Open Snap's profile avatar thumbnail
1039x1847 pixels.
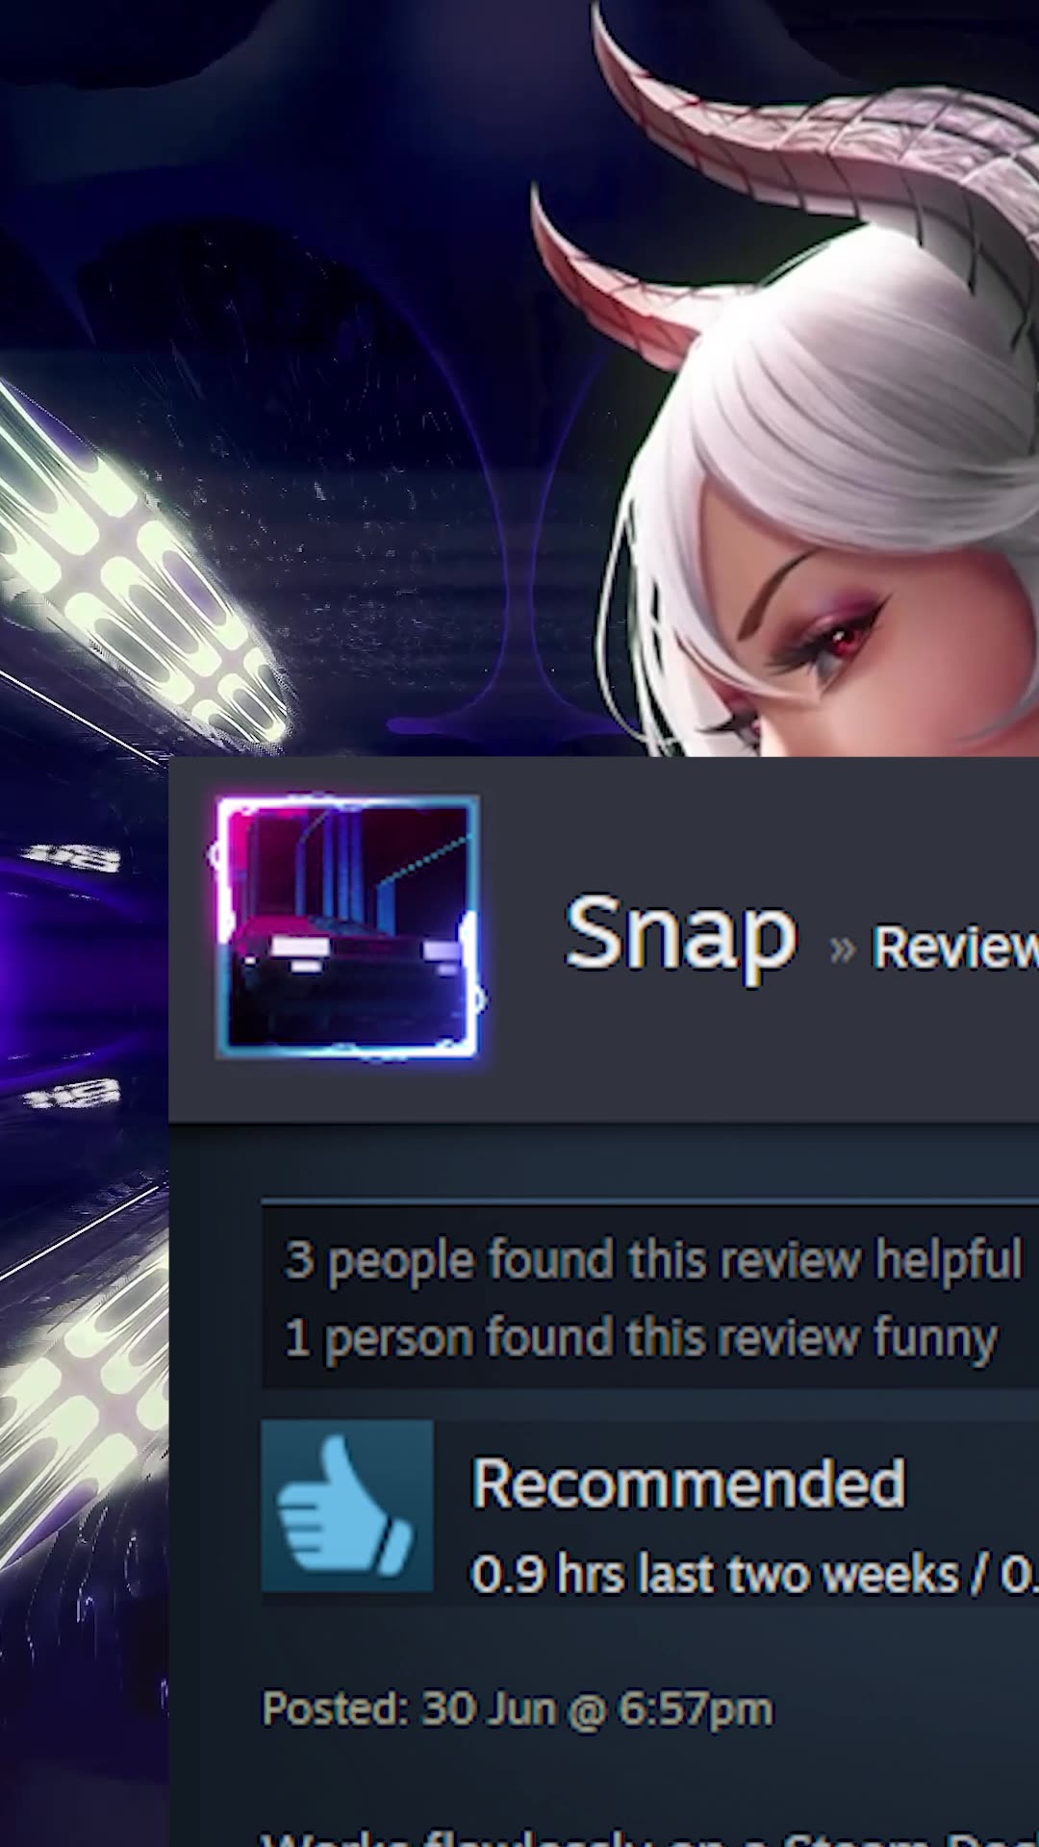pyautogui.click(x=346, y=927)
